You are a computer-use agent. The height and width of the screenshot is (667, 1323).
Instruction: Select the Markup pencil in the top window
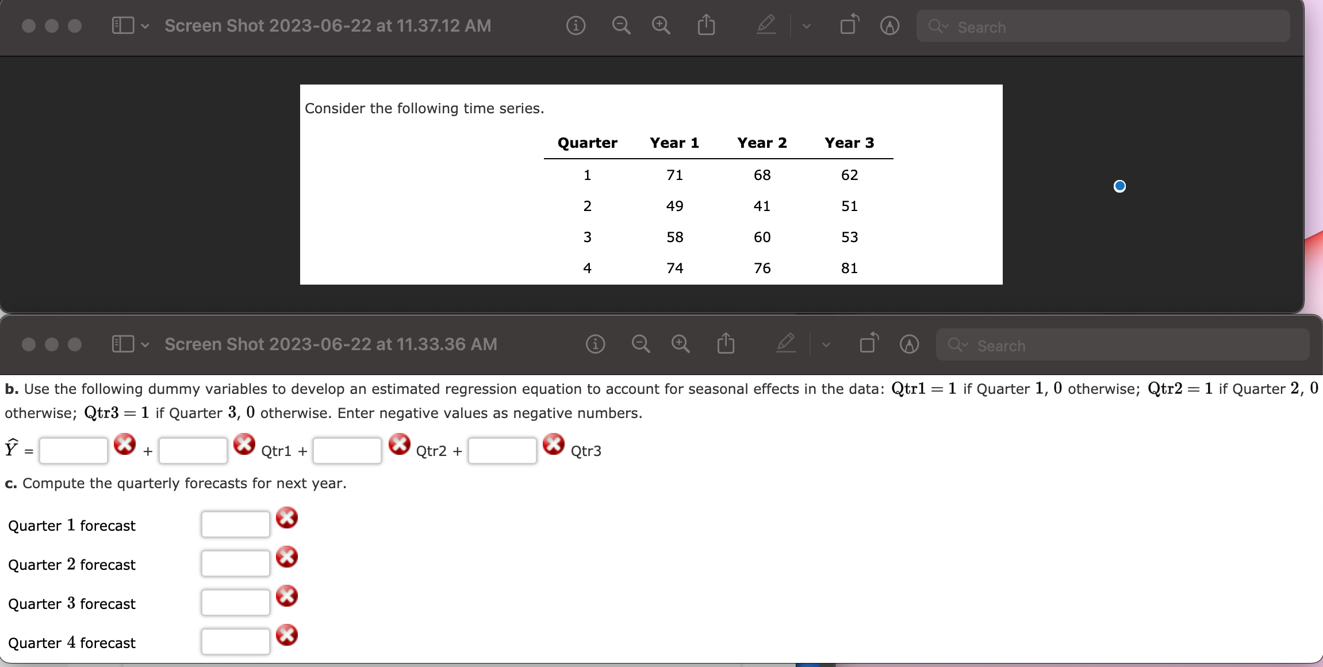[766, 26]
